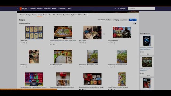Screen dimensions: 171x96
Task: Switch to the Ratings tab
Action: tap(29, 15)
